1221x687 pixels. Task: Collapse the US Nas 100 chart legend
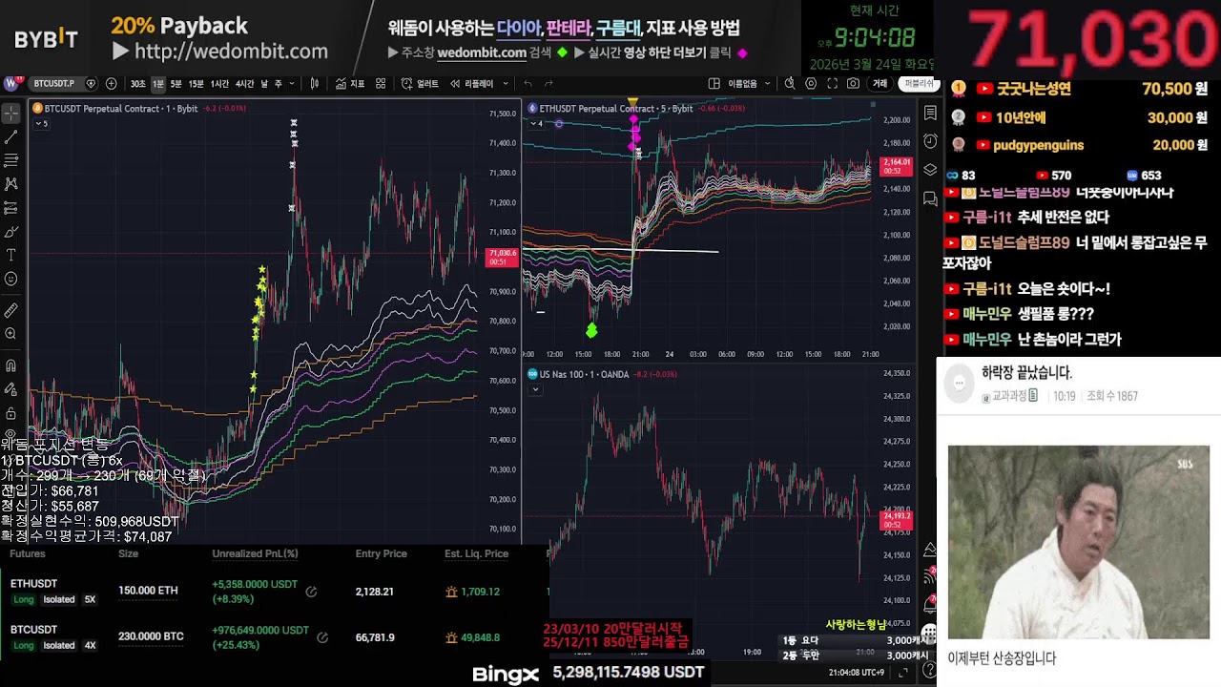point(535,389)
